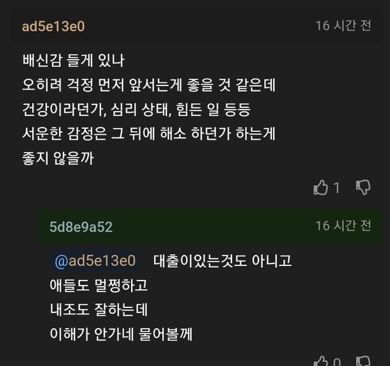Click the reply text 대출이있는것도 아니고

222,261
